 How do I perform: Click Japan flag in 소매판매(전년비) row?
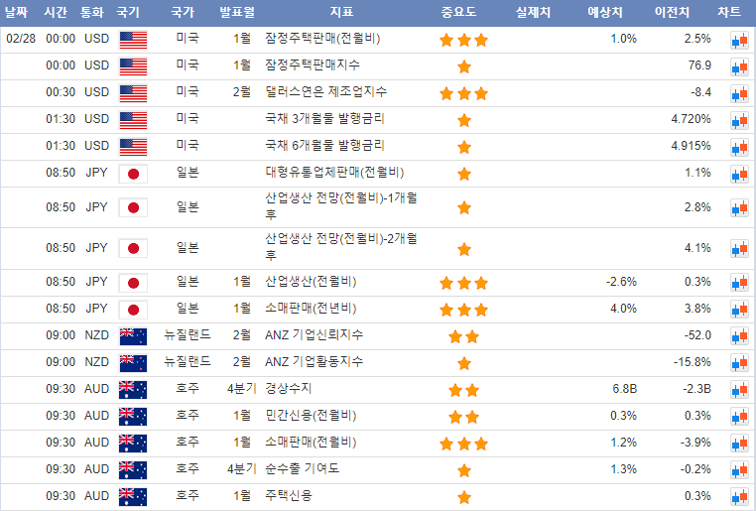(x=132, y=309)
